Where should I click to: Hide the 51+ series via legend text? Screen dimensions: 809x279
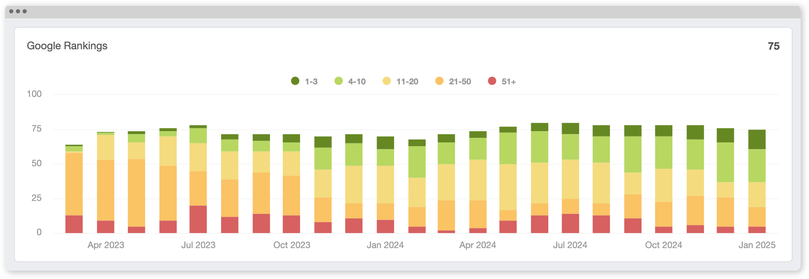pos(509,82)
